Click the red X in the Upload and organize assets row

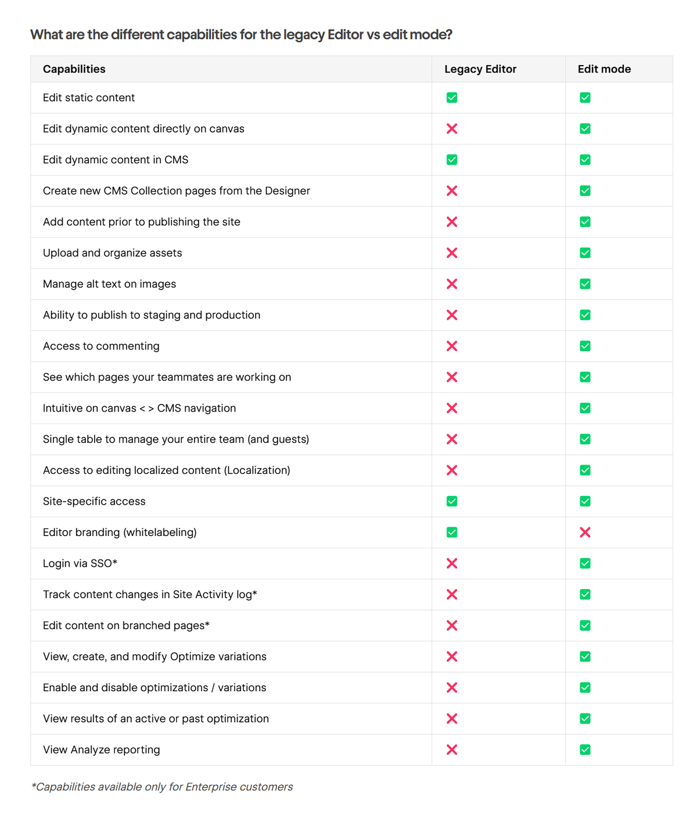click(x=452, y=253)
